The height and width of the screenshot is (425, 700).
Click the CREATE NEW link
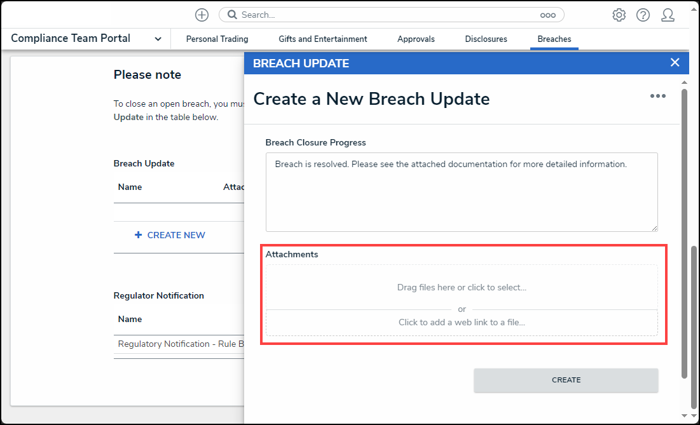170,235
